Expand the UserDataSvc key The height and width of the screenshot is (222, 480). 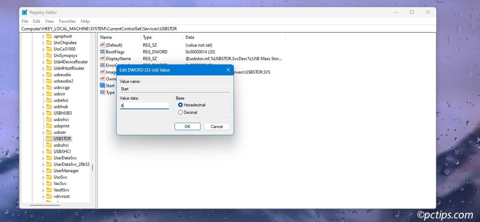(43, 158)
